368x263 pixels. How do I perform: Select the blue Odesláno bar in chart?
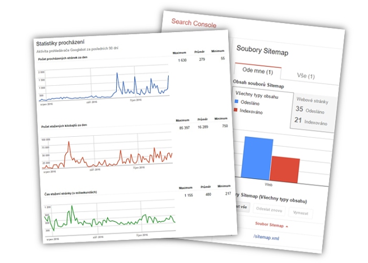tap(257, 159)
